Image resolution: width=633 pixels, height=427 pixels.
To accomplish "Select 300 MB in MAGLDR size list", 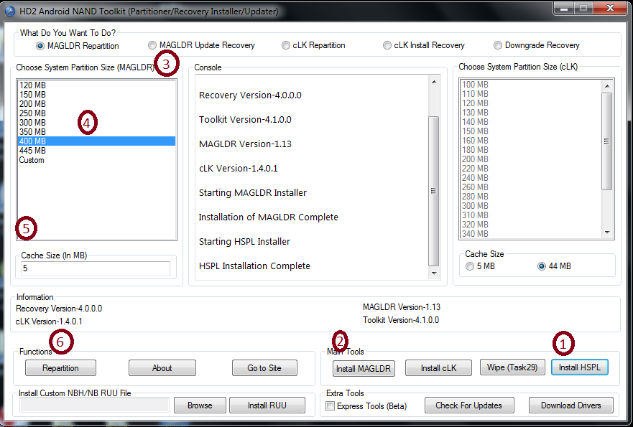I will pos(96,123).
